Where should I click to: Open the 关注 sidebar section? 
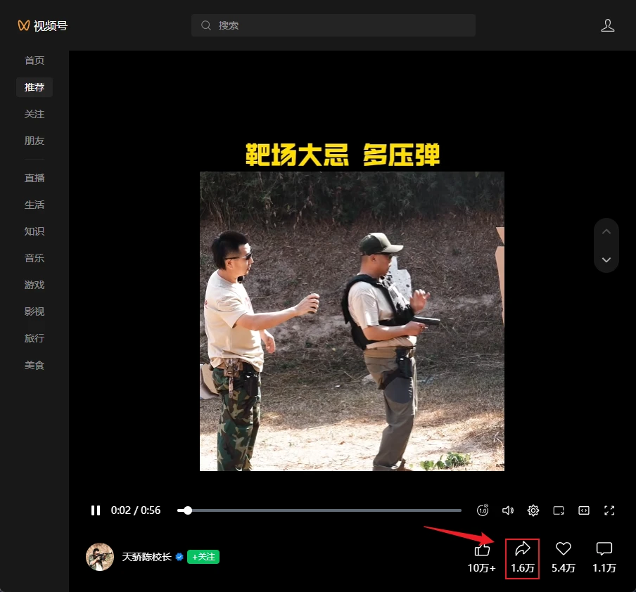(34, 114)
